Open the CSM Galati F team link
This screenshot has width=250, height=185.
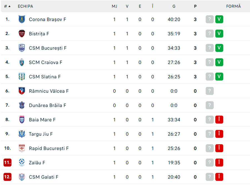(x=44, y=177)
